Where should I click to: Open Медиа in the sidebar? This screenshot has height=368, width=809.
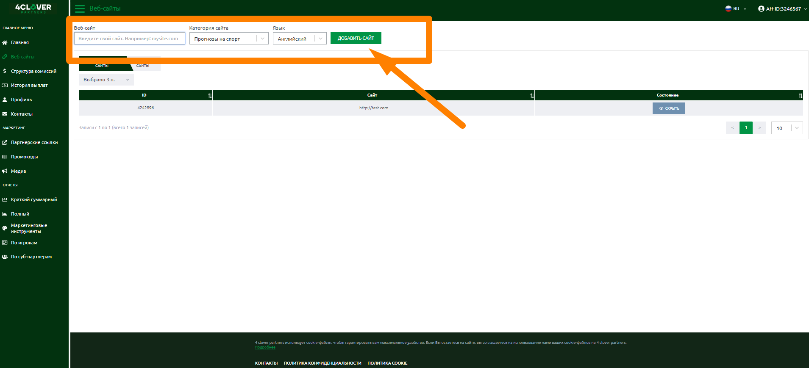point(18,171)
